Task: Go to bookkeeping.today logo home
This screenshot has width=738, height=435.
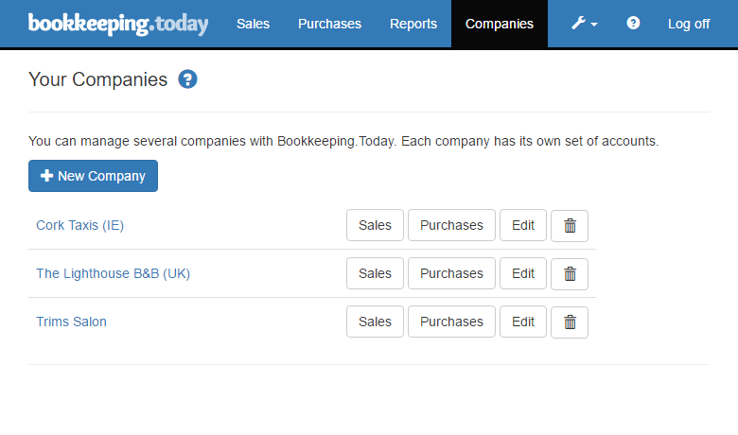Action: pyautogui.click(x=118, y=24)
